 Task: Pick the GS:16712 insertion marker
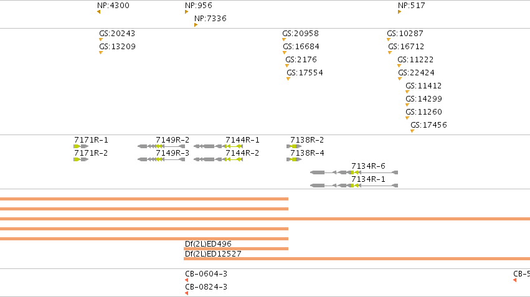[x=390, y=53]
